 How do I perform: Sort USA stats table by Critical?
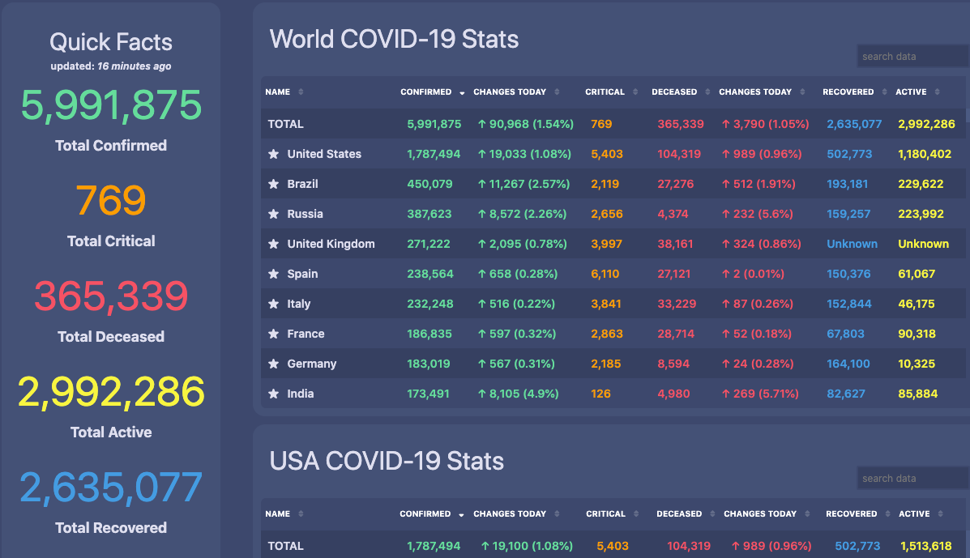[x=636, y=514]
